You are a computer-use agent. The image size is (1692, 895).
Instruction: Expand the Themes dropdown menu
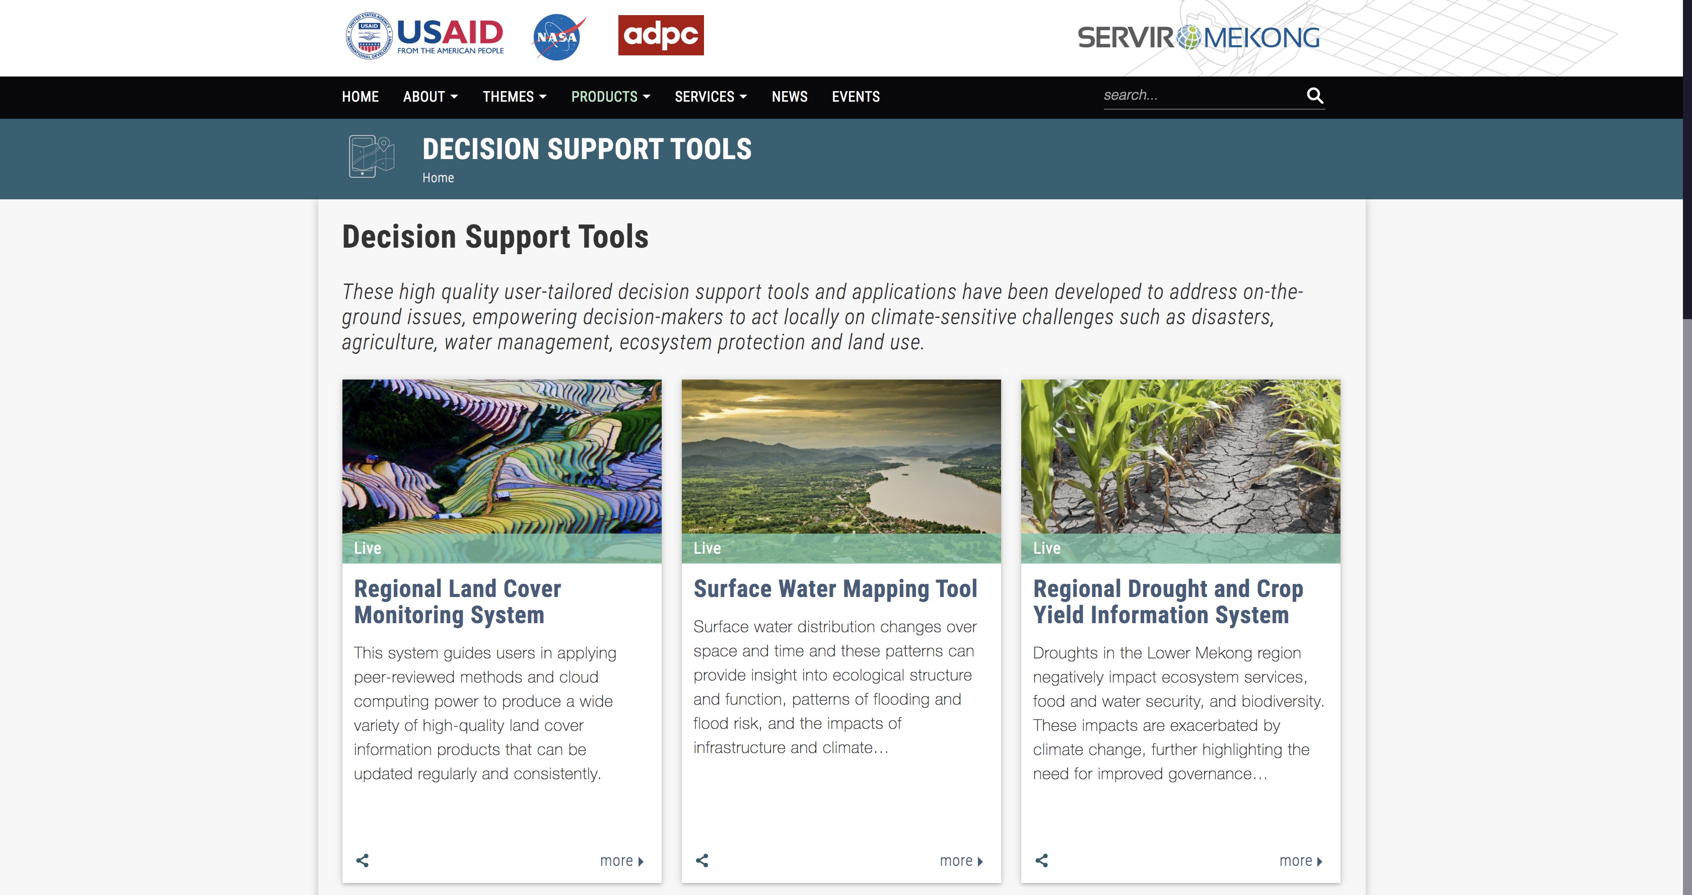click(514, 97)
